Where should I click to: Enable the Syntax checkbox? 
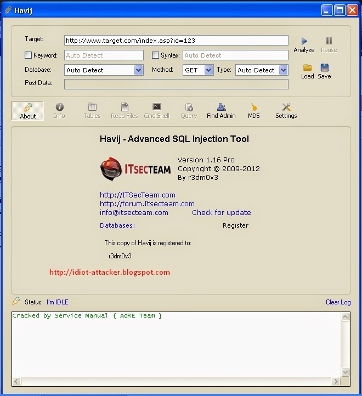pos(155,55)
